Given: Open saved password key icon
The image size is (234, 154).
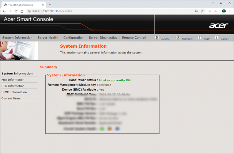Looking at the screenshot, I should (196, 11).
